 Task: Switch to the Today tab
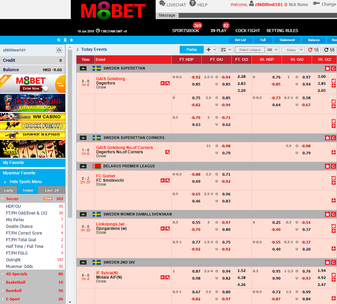coord(27,190)
